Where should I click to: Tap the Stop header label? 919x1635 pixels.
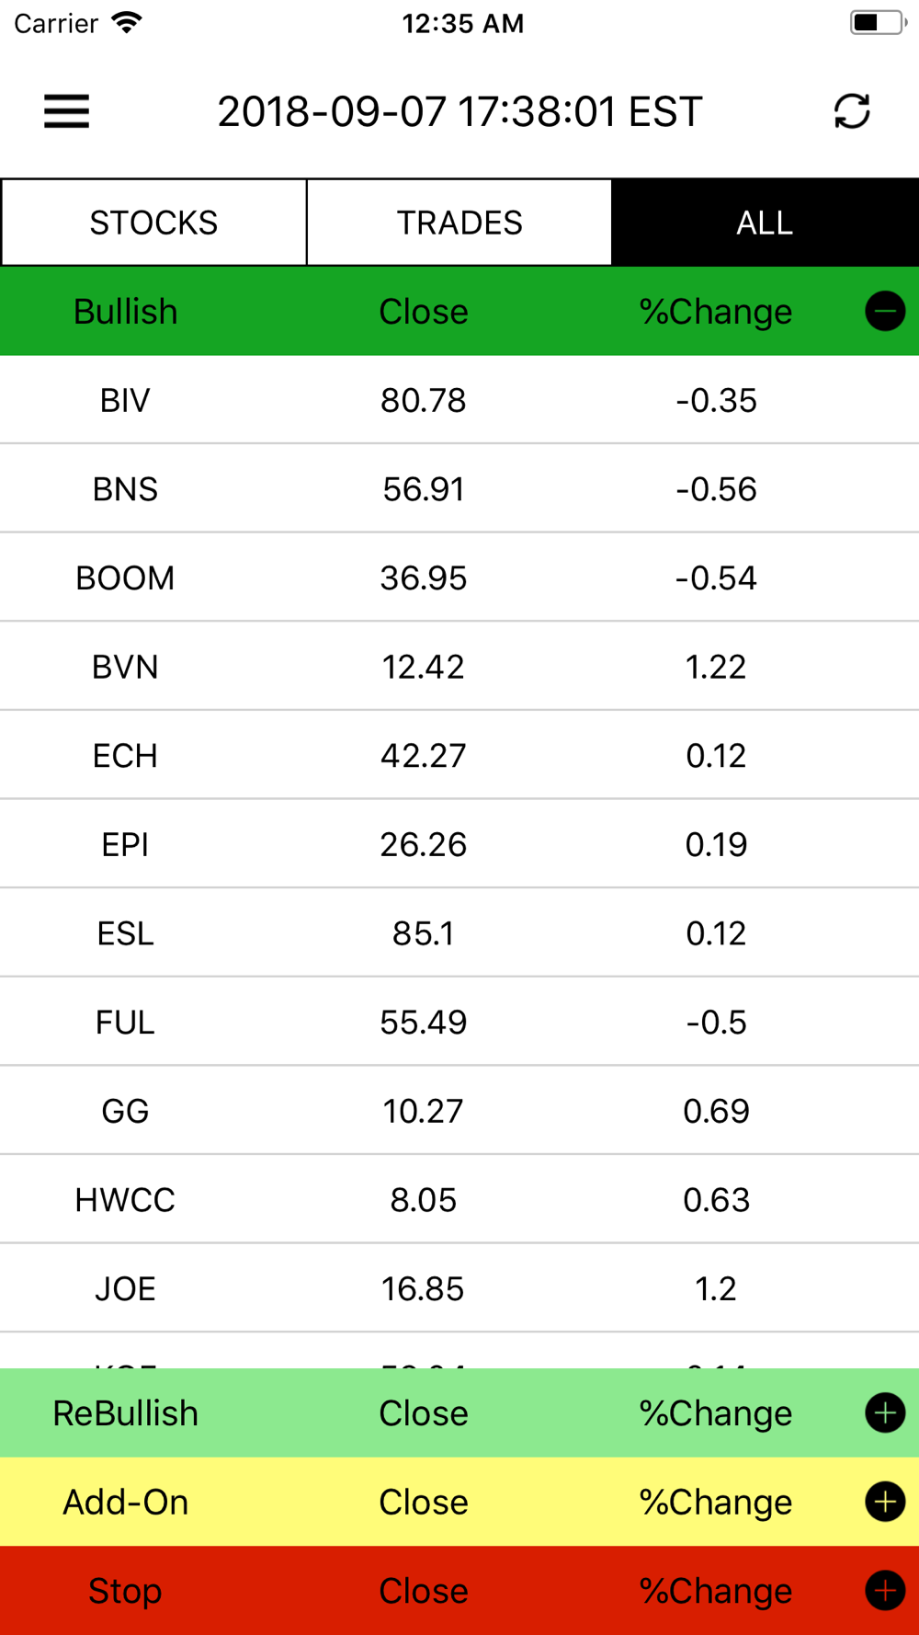point(125,1591)
